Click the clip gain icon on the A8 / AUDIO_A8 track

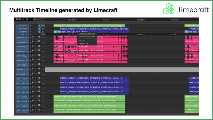point(36,69)
